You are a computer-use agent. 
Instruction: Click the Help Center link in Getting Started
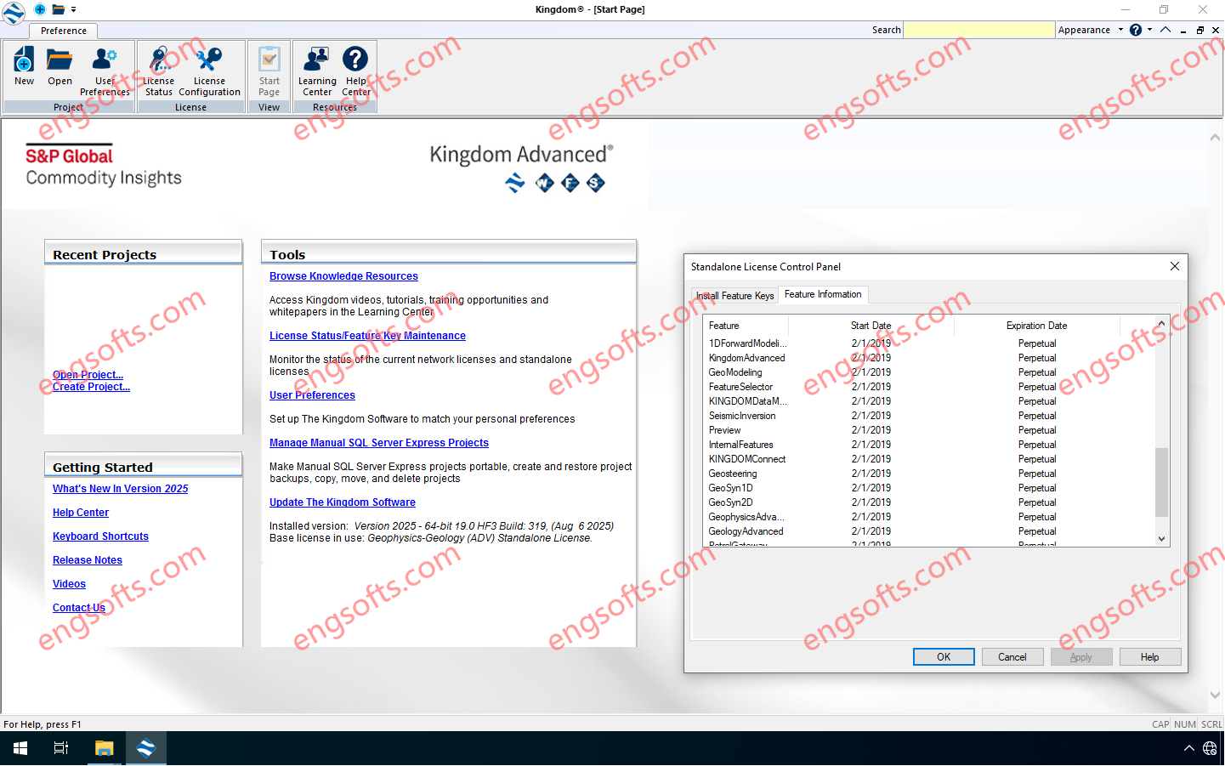click(81, 513)
